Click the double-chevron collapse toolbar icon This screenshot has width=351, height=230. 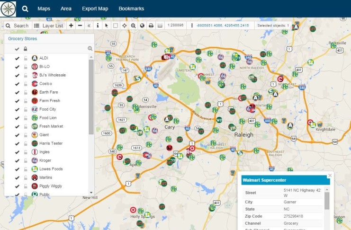tap(89, 26)
